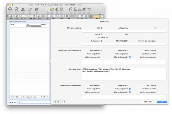Click the speech bubble icon in second toolbar
The height and width of the screenshot is (114, 172).
[61, 16]
